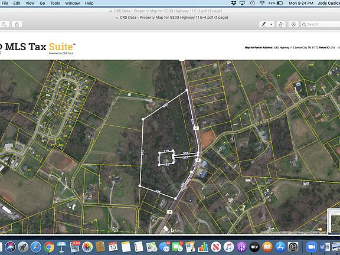Viewport: 340px width, 255px height.
Task: Open App Store from the Dock
Action: [x=280, y=247]
